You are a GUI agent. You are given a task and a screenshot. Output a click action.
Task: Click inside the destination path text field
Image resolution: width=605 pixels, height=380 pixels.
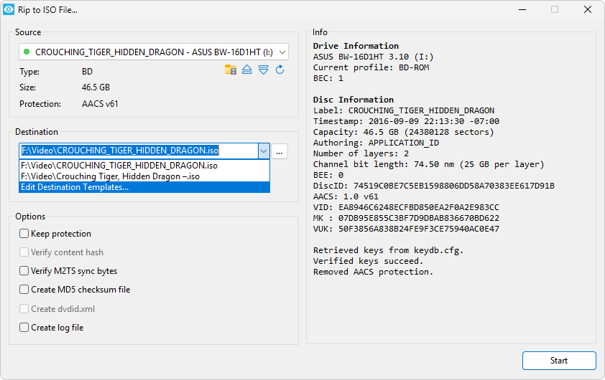point(137,151)
